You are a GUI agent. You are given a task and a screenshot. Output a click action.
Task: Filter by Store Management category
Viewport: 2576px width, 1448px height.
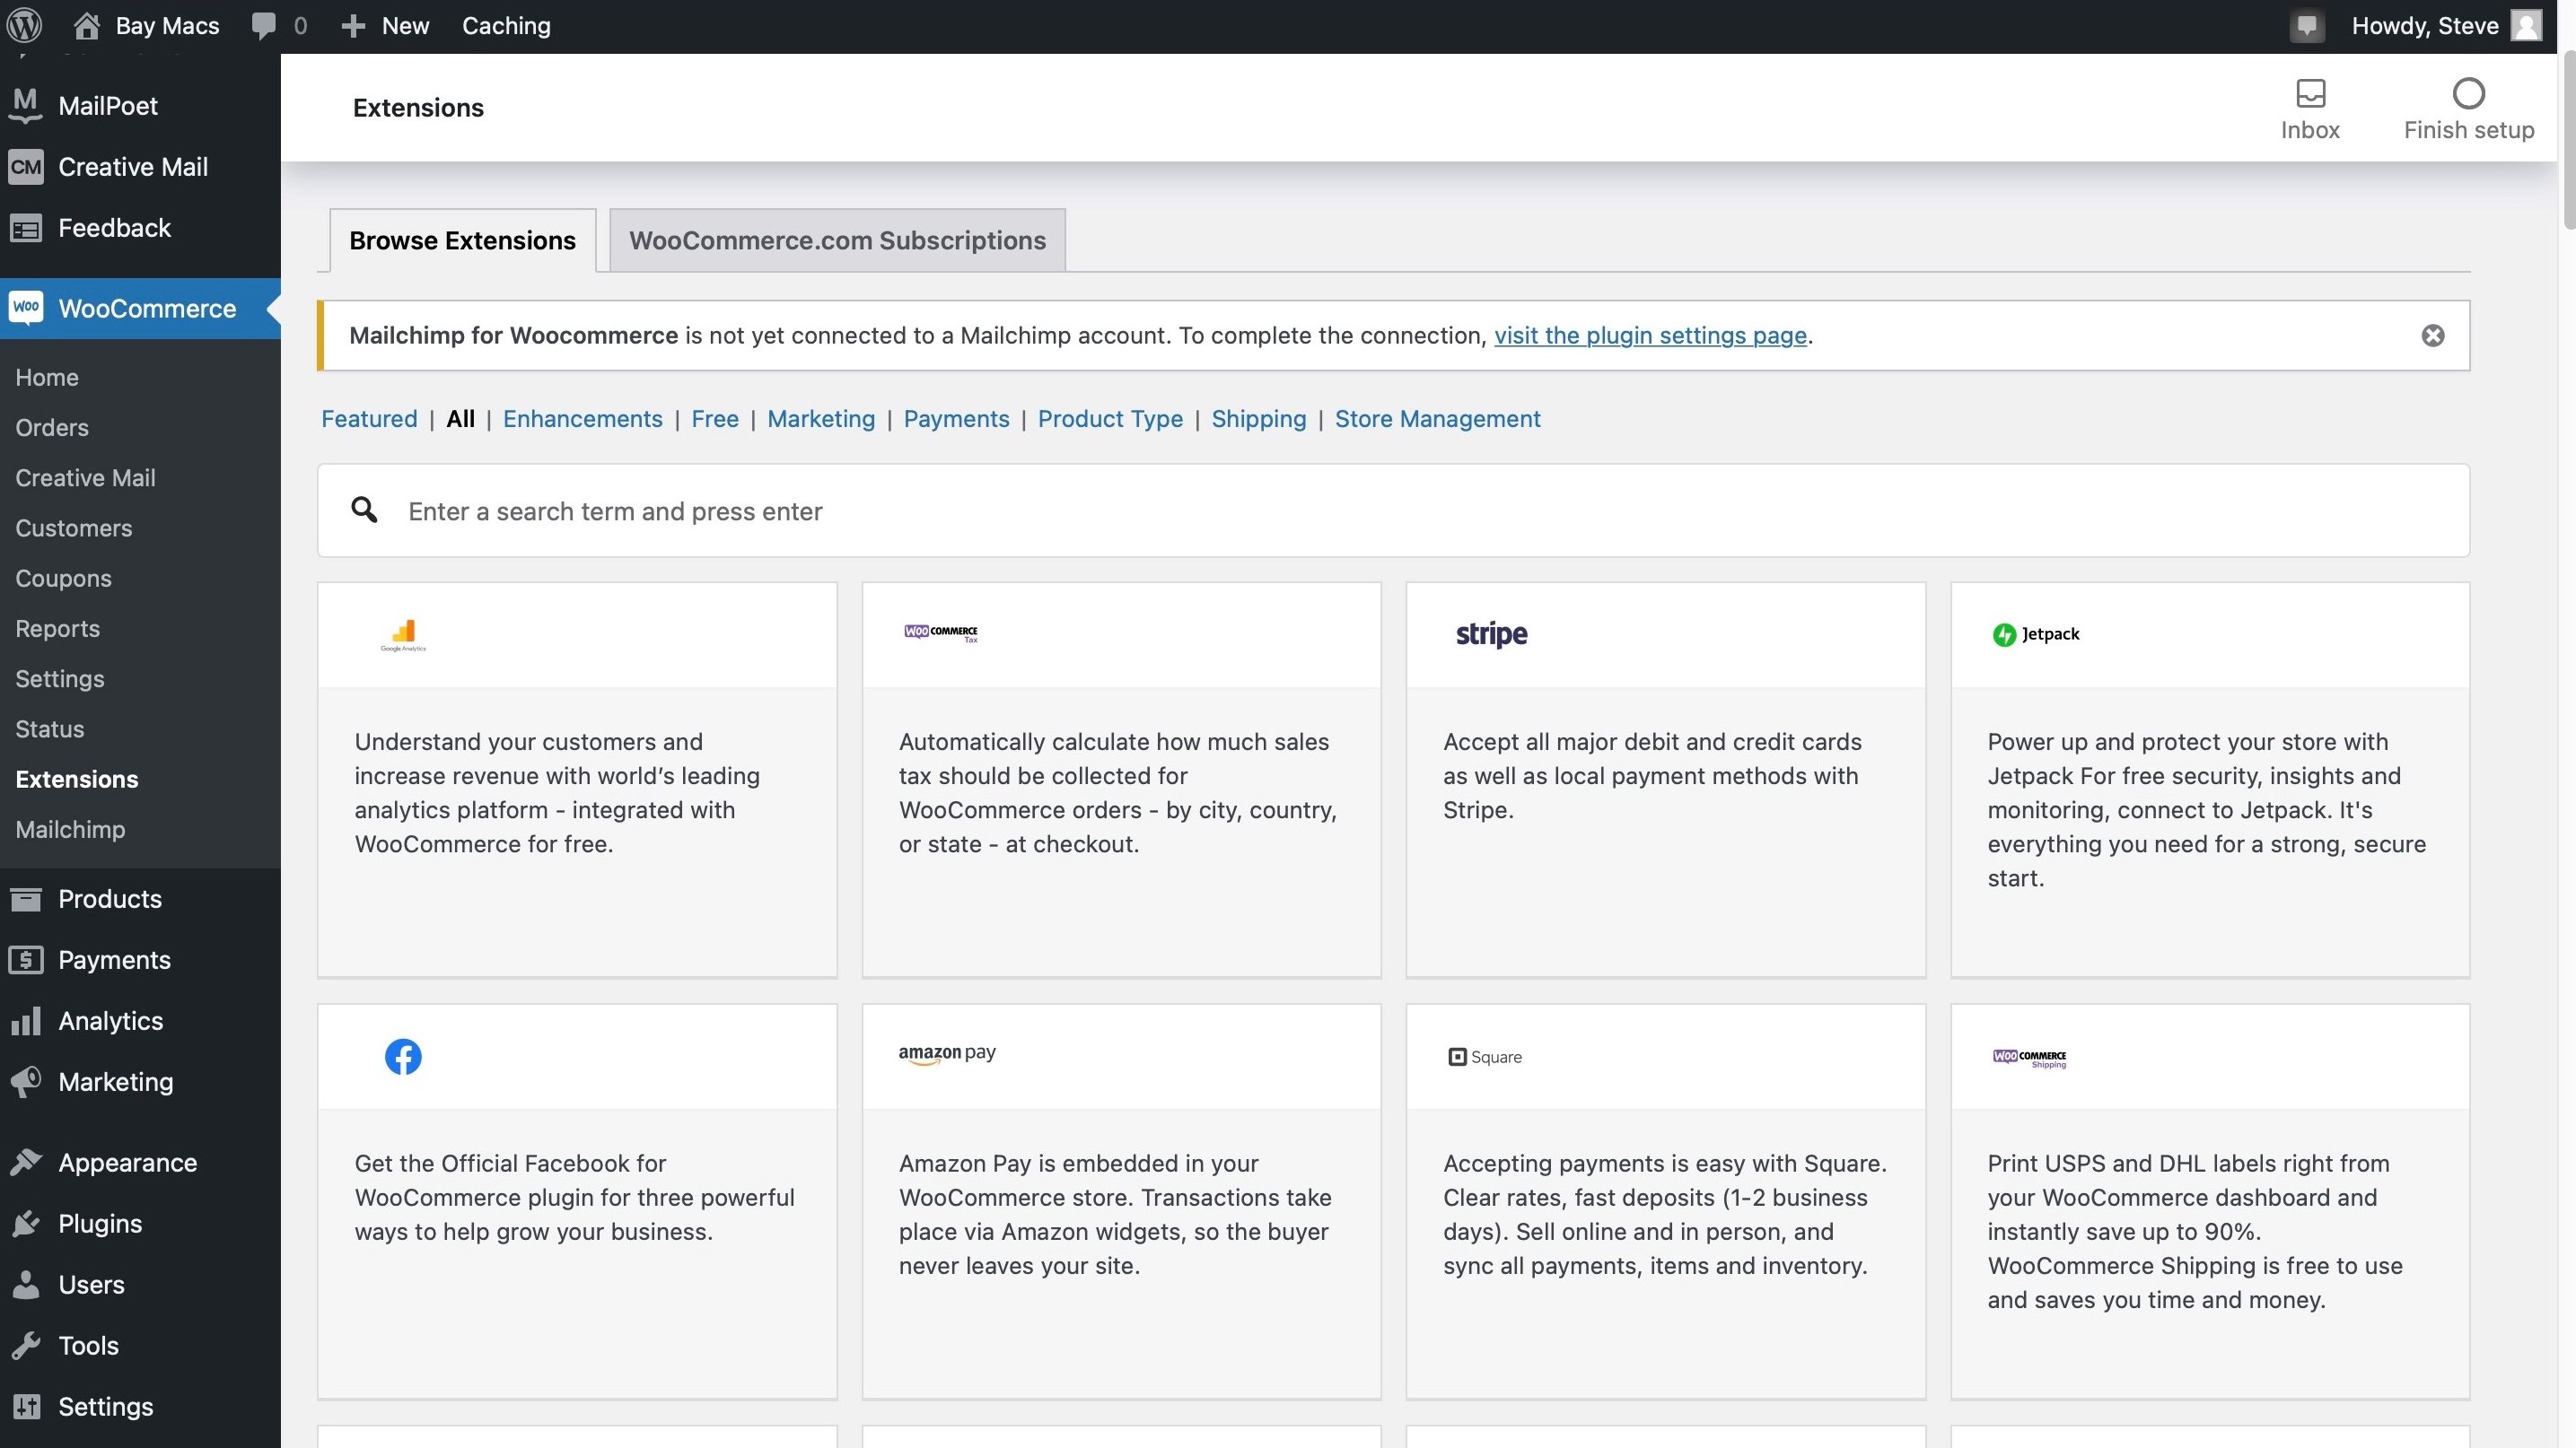(1436, 419)
